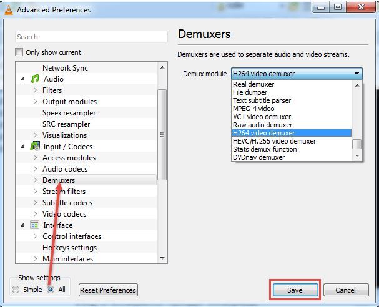Expand the Filters tree node
Image resolution: width=379 pixels, height=307 pixels.
pyautogui.click(x=36, y=90)
